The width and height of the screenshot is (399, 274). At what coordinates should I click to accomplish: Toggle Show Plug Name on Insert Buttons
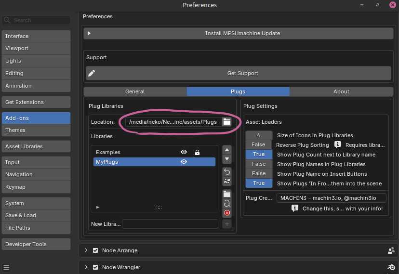tap(259, 174)
